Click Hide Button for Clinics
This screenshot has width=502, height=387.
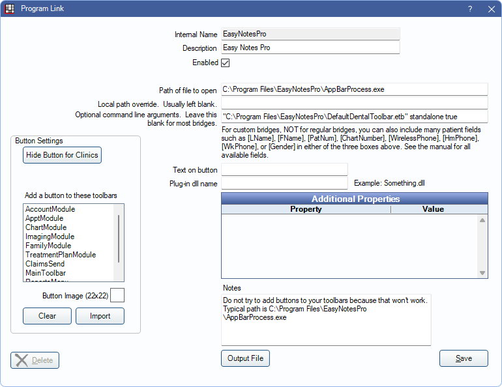point(62,155)
